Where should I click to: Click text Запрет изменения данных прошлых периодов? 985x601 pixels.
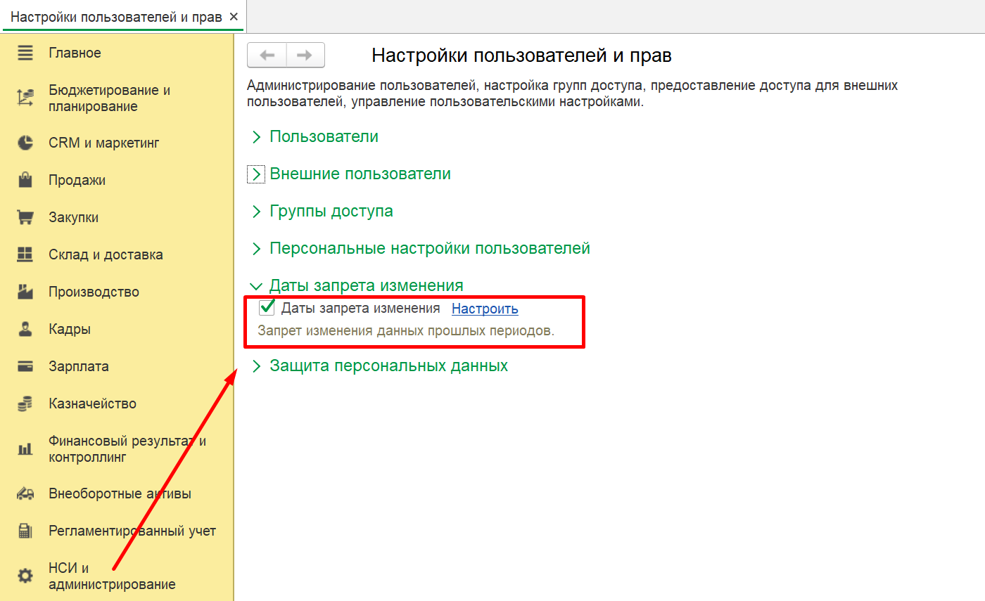[406, 330]
